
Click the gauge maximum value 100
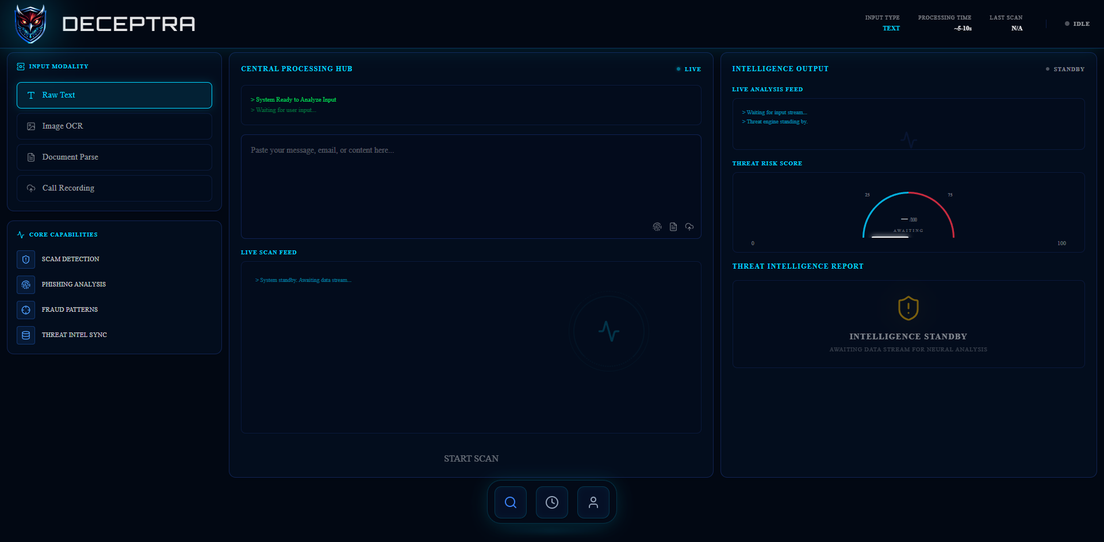coord(1061,243)
